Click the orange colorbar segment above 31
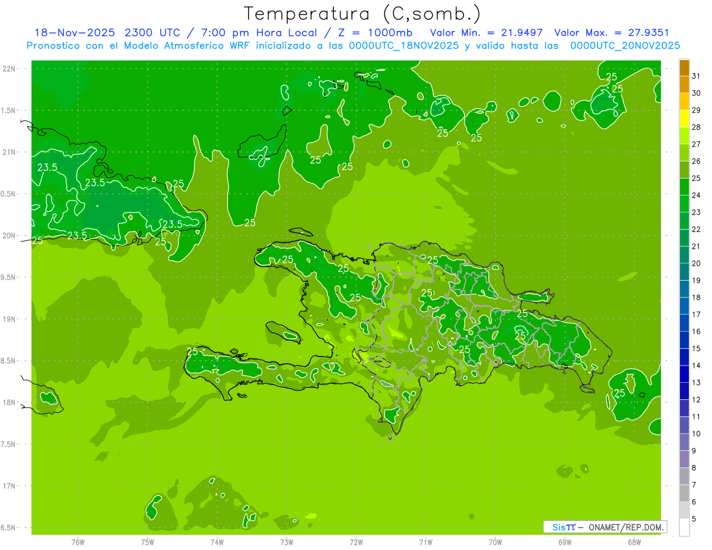 click(684, 68)
